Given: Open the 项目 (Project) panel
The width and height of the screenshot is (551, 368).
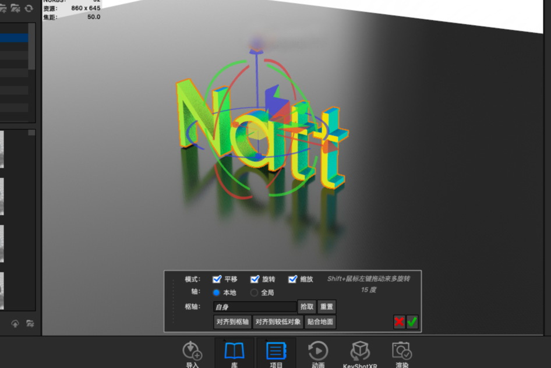Looking at the screenshot, I should (276, 352).
